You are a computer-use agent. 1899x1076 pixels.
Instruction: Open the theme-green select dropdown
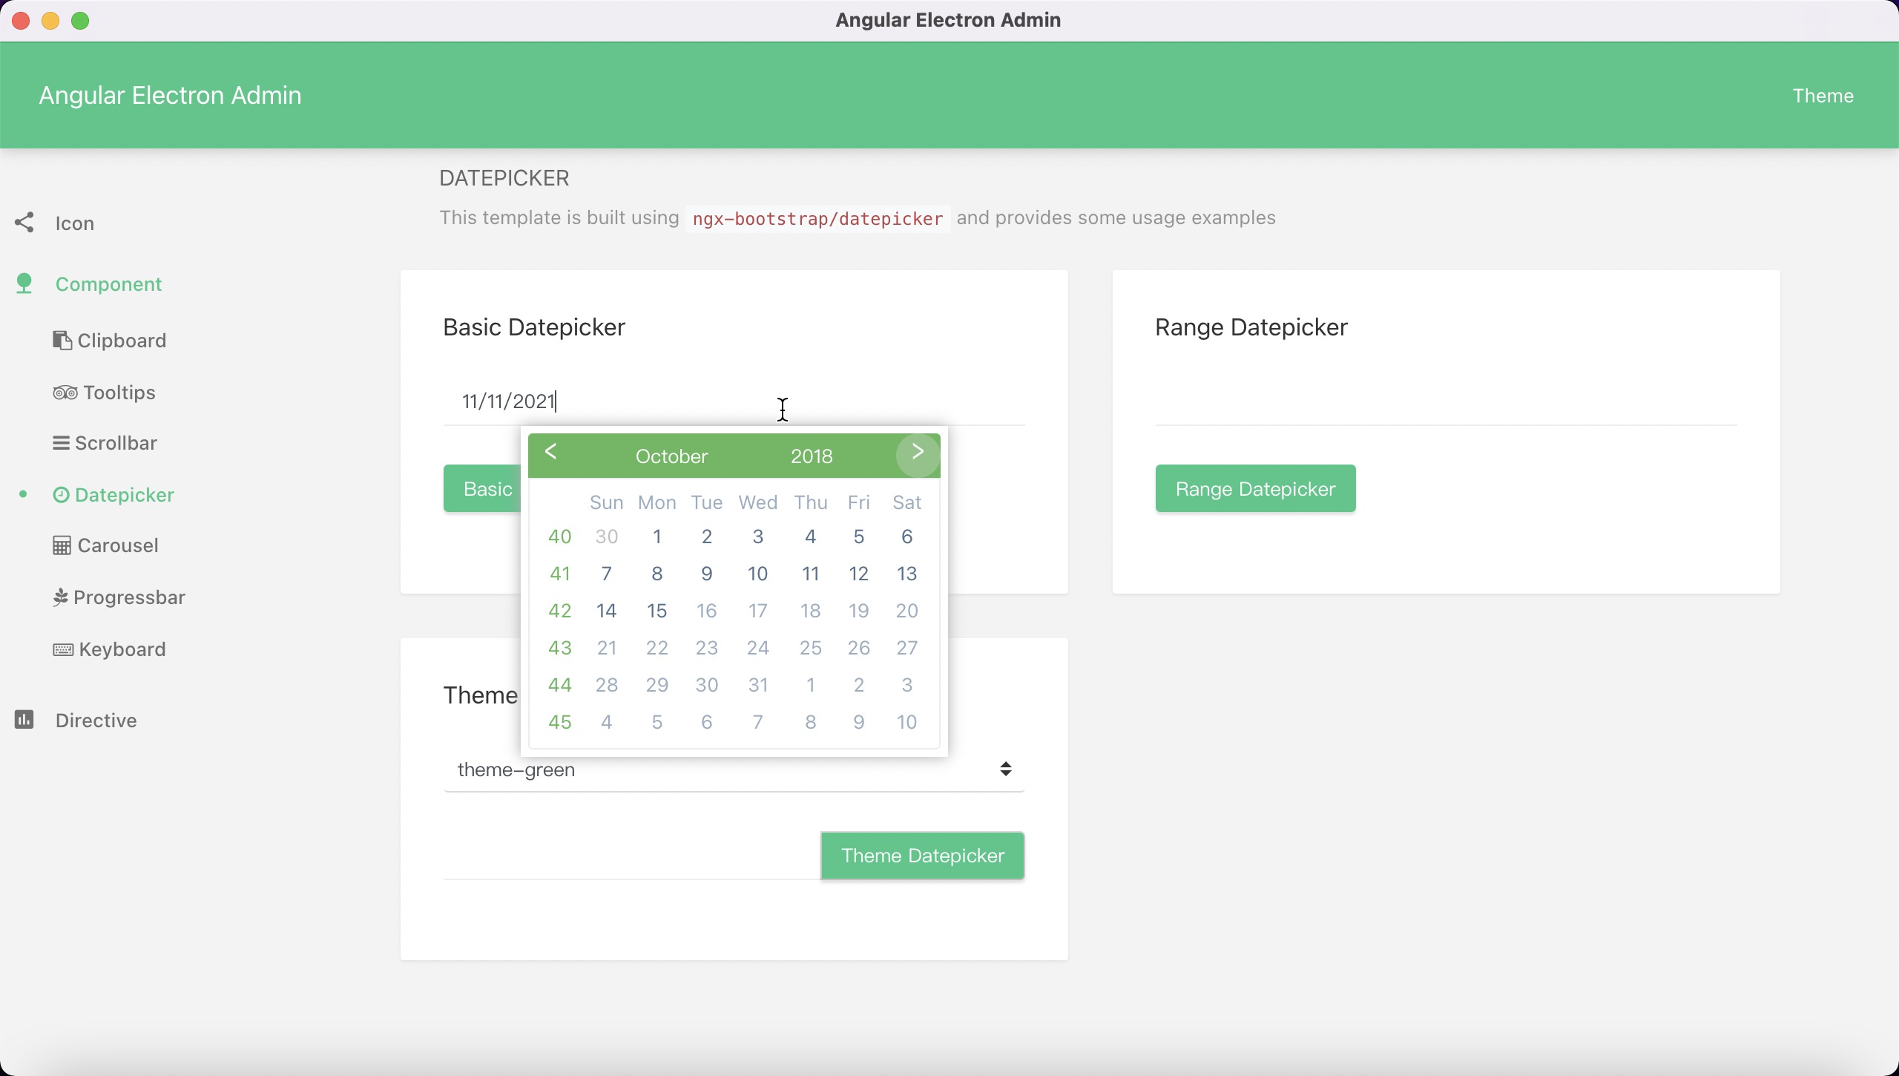coord(734,770)
